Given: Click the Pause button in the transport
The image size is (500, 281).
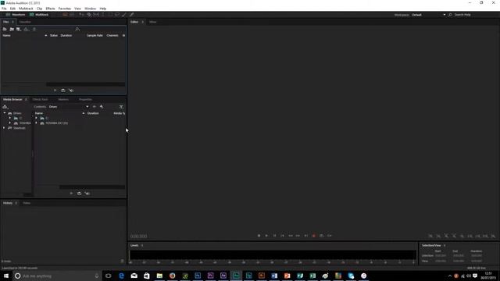Looking at the screenshot, I should pyautogui.click(x=274, y=236).
